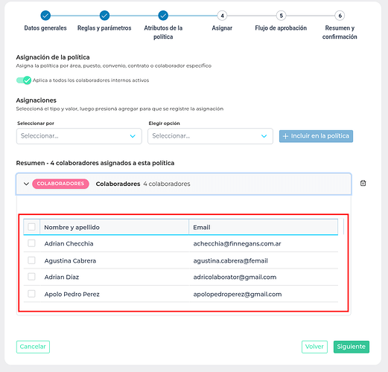Click the pink COLABORADORES badge
The image size is (388, 372).
pyautogui.click(x=60, y=184)
